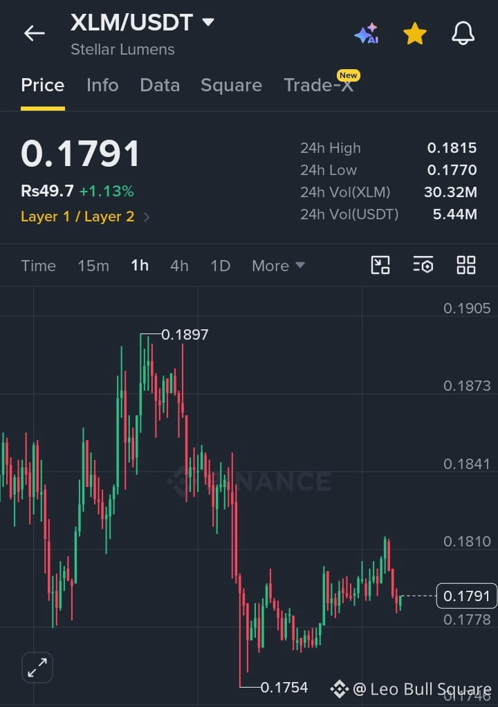The width and height of the screenshot is (498, 707).
Task: Select the 4h chart interval
Action: [179, 266]
